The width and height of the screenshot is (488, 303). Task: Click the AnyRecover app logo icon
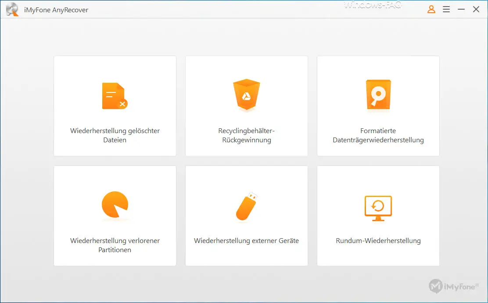coord(12,9)
